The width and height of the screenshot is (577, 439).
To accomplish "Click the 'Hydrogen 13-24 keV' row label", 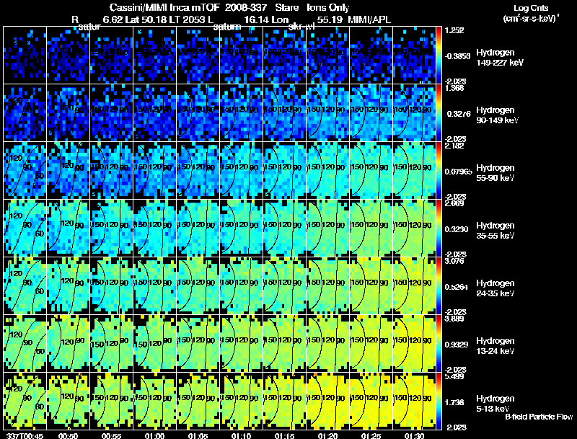I will click(495, 346).
